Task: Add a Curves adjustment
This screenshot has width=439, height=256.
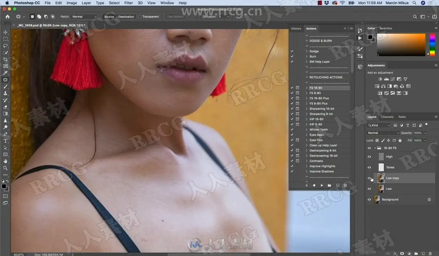Action: tap(392, 79)
